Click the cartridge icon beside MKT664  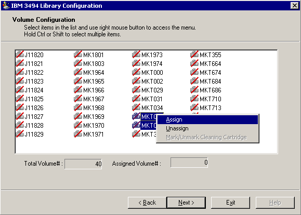[x=194, y=63]
